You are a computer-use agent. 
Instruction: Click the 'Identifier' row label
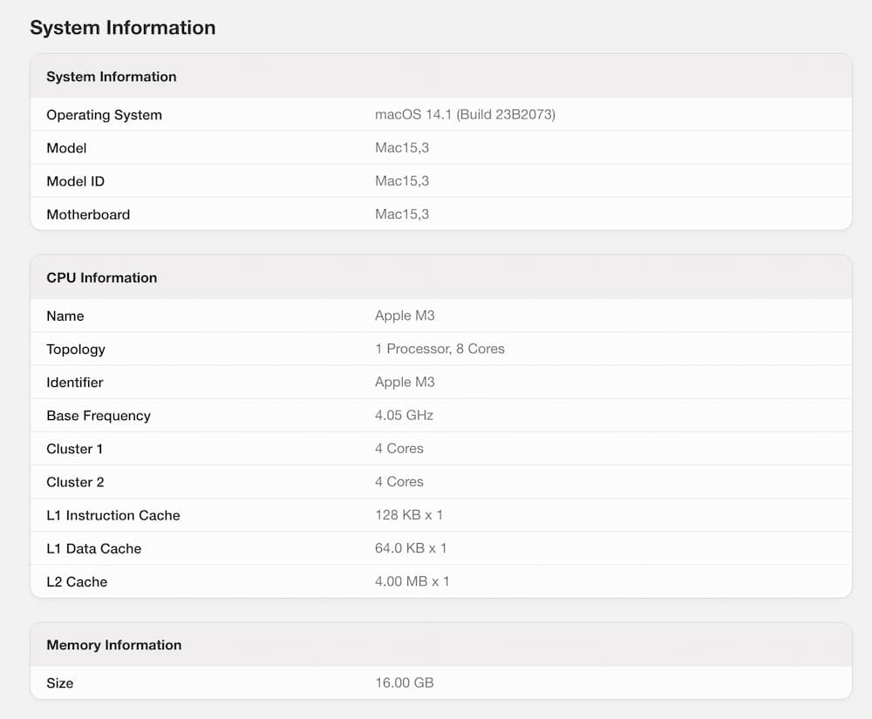pyautogui.click(x=74, y=383)
